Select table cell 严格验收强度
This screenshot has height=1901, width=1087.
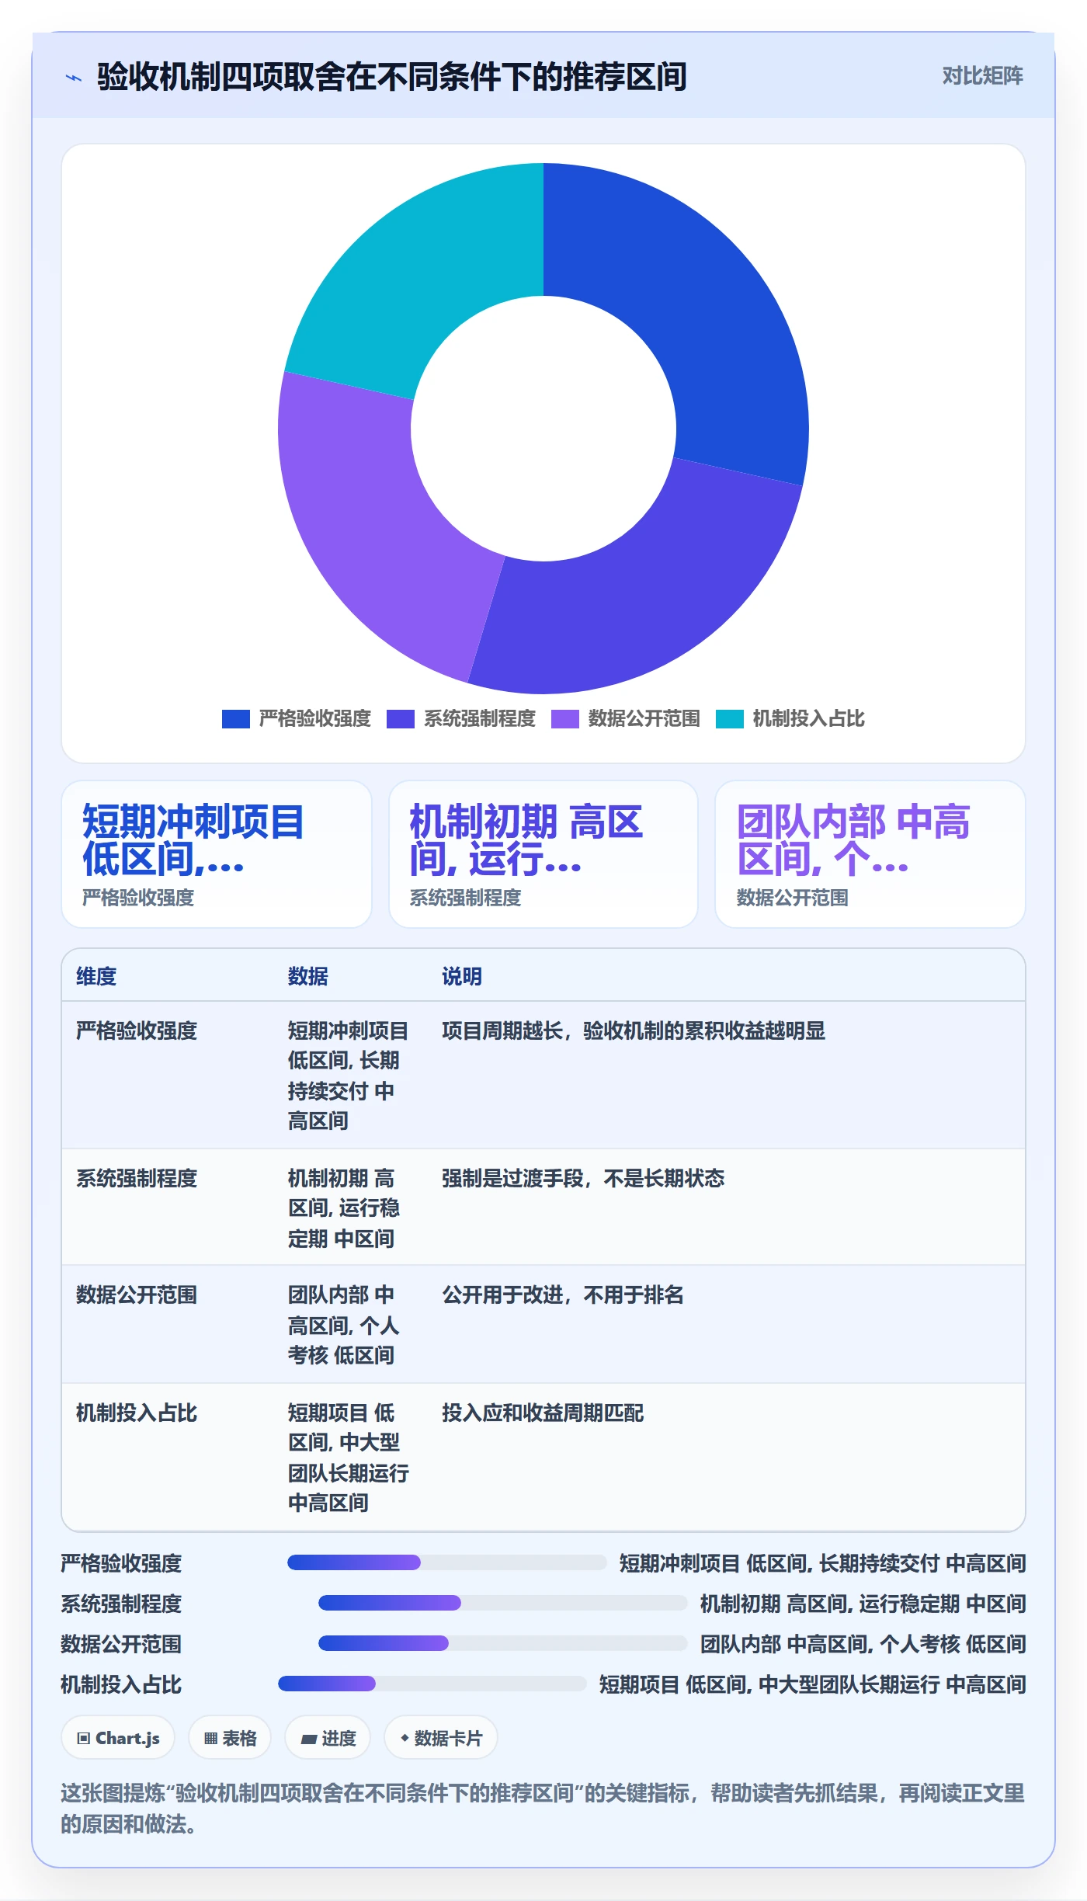click(137, 1030)
